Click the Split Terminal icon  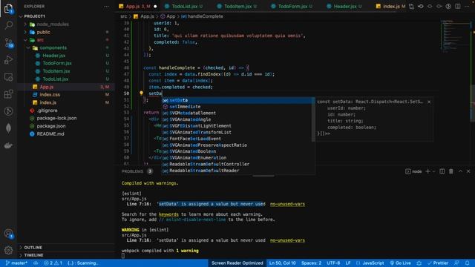tap(442, 171)
